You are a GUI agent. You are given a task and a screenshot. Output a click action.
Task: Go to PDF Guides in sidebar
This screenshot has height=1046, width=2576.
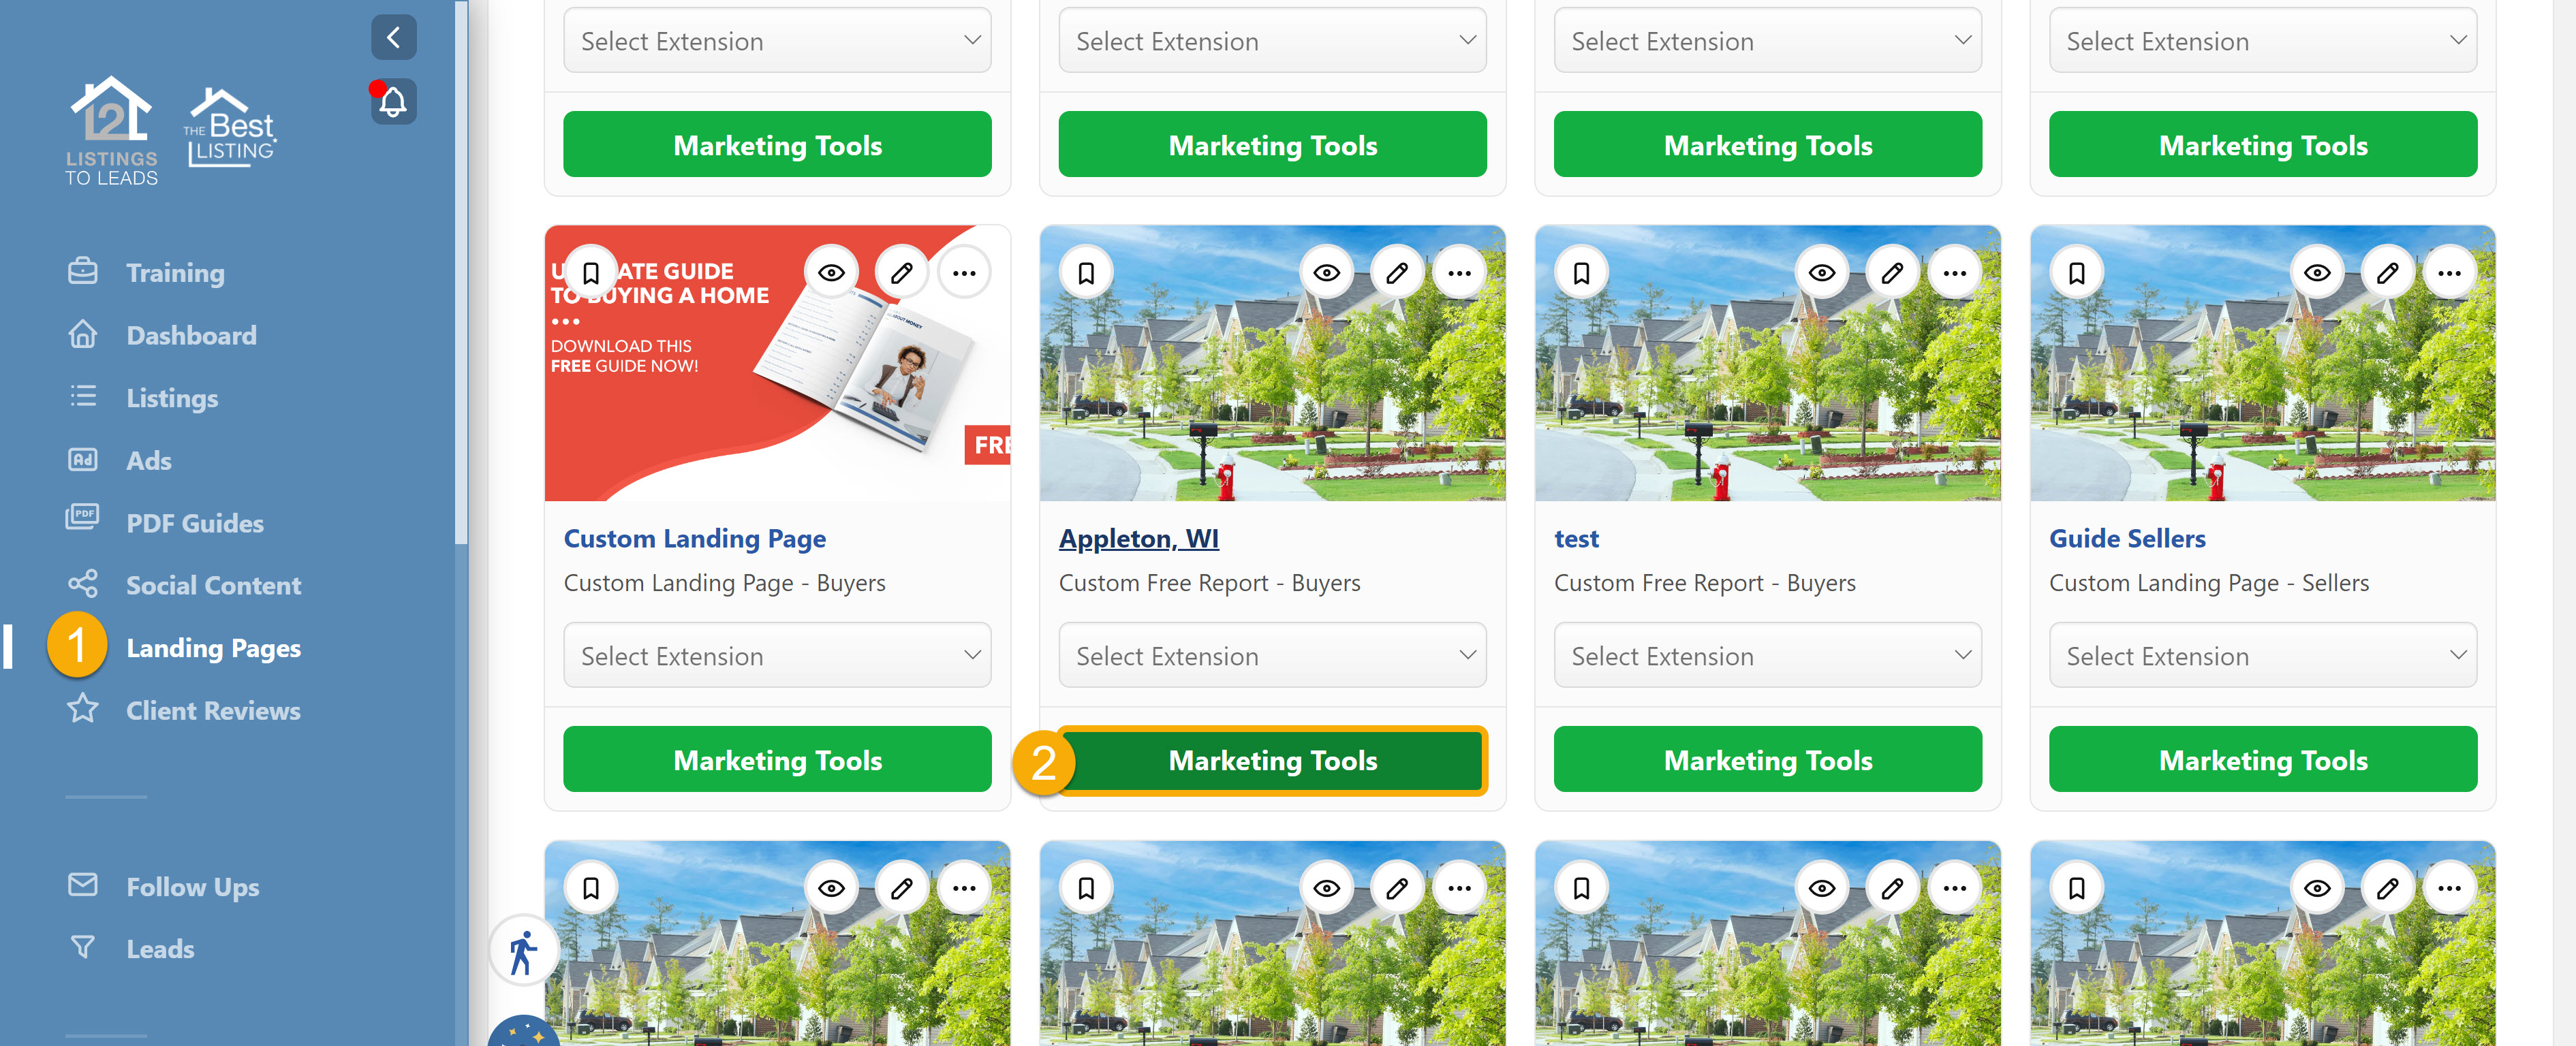coord(194,523)
